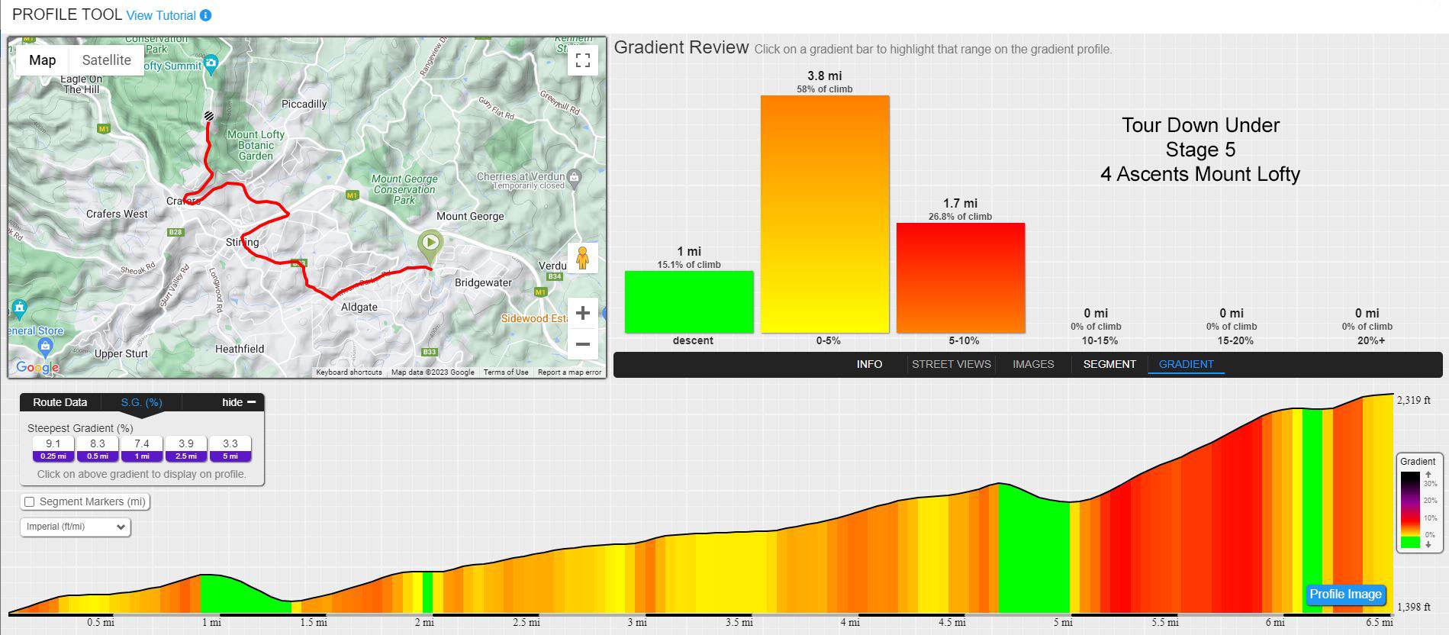
Task: Select the GRADIENT tab
Action: pyautogui.click(x=1186, y=364)
